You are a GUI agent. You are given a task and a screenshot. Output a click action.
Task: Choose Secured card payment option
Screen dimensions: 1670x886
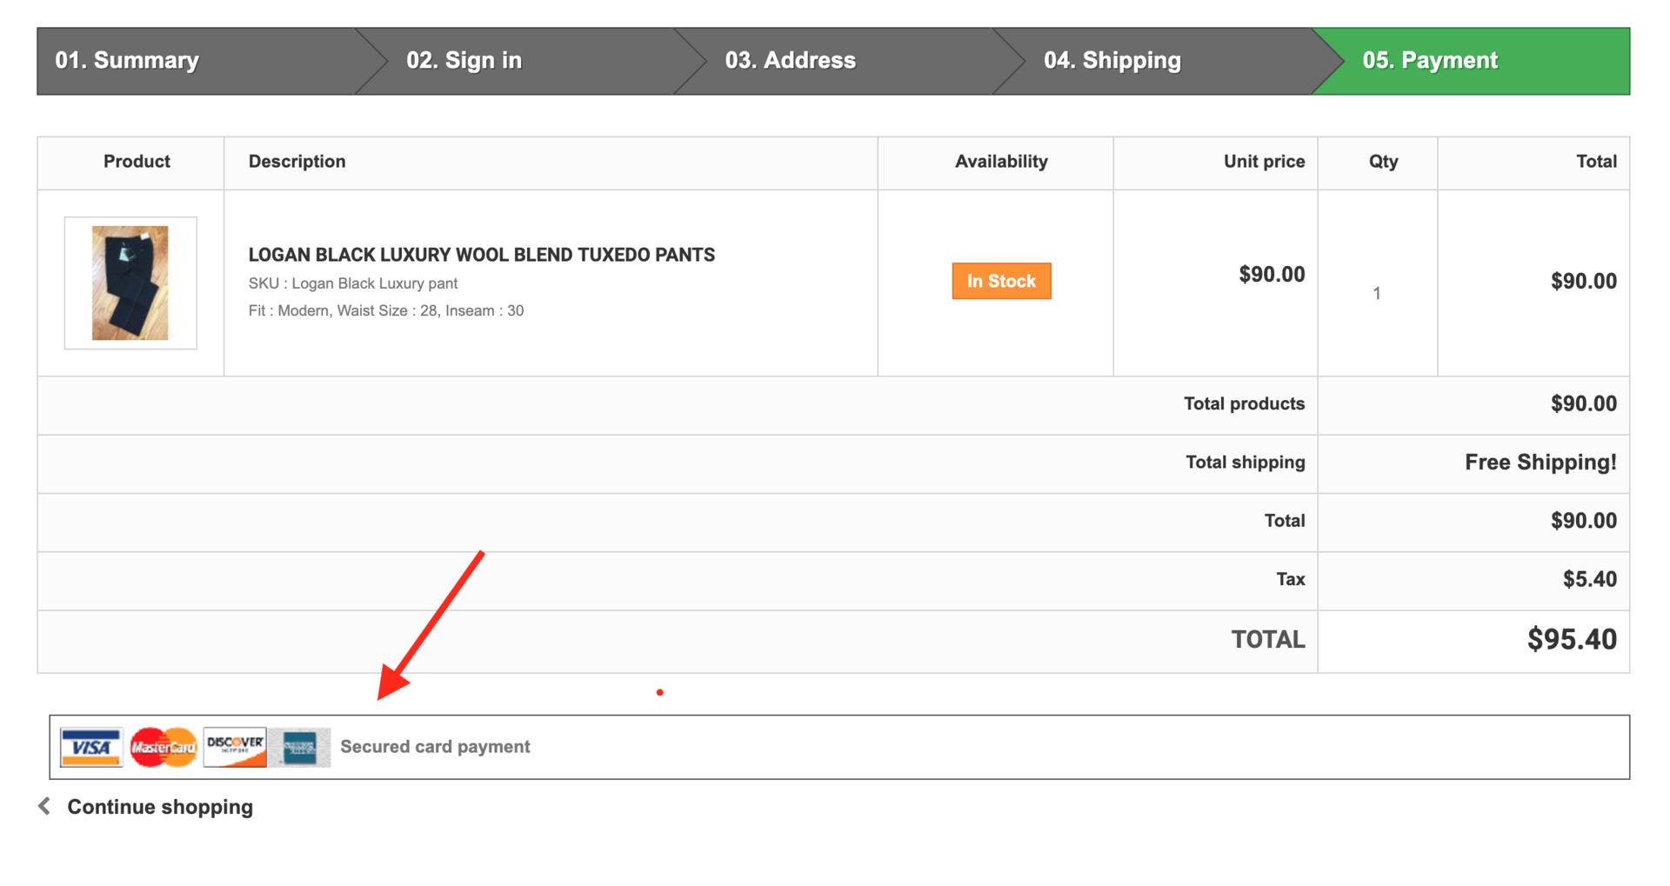pos(435,747)
